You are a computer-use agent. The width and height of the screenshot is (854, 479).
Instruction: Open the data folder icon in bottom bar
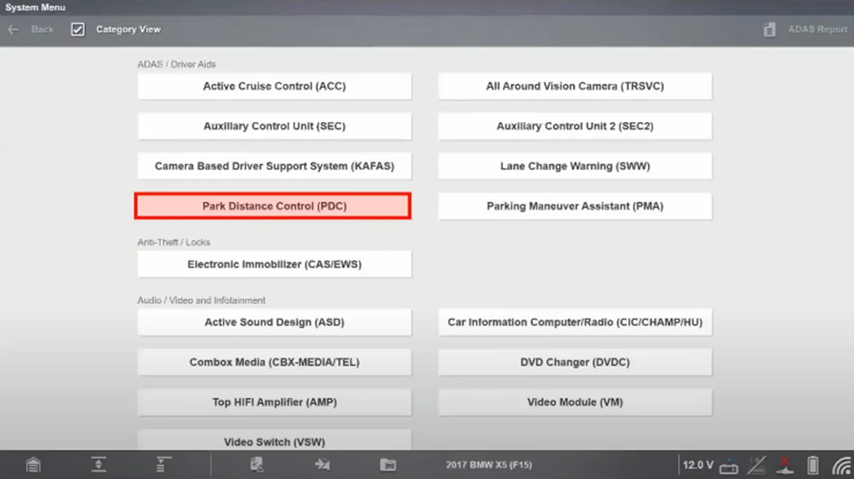388,465
